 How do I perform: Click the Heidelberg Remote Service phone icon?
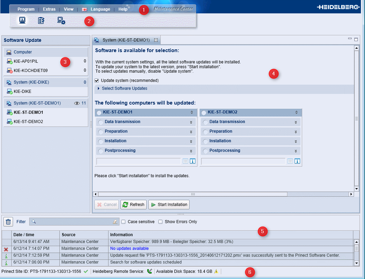(150, 271)
